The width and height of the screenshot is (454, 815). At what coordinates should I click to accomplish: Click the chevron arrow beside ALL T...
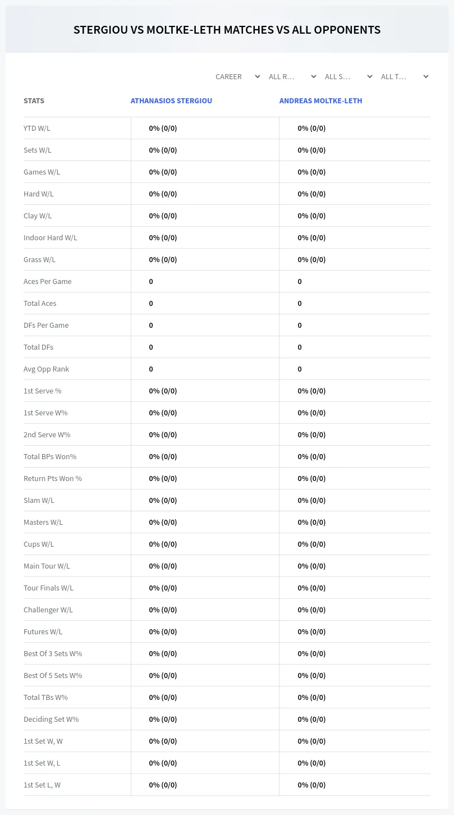click(425, 76)
